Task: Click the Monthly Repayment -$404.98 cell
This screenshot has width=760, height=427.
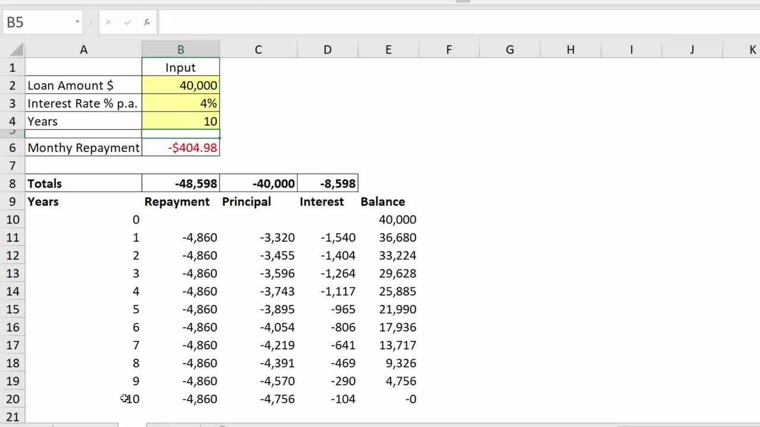Action: tap(180, 148)
